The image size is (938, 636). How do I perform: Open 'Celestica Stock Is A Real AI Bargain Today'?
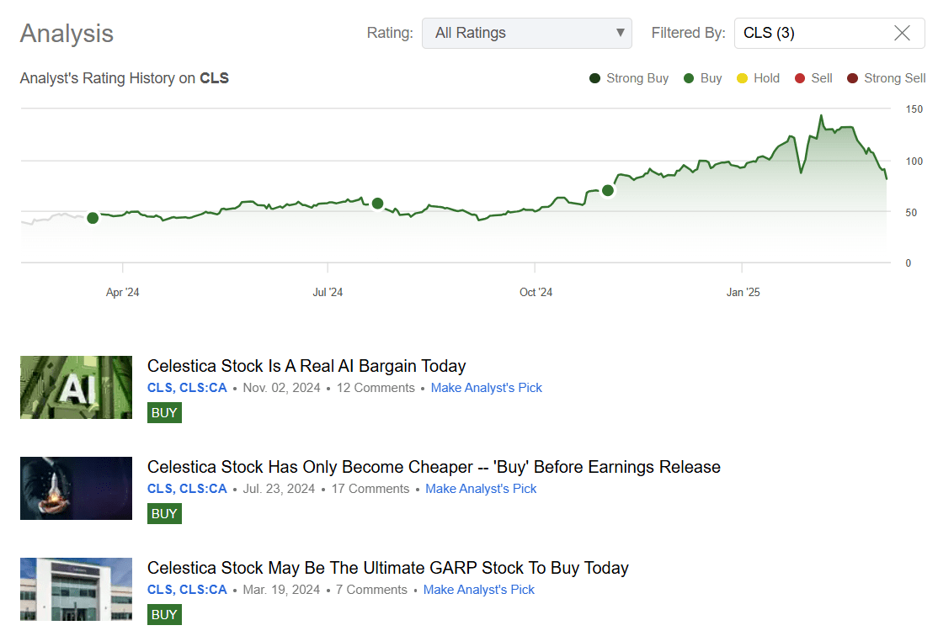(306, 366)
